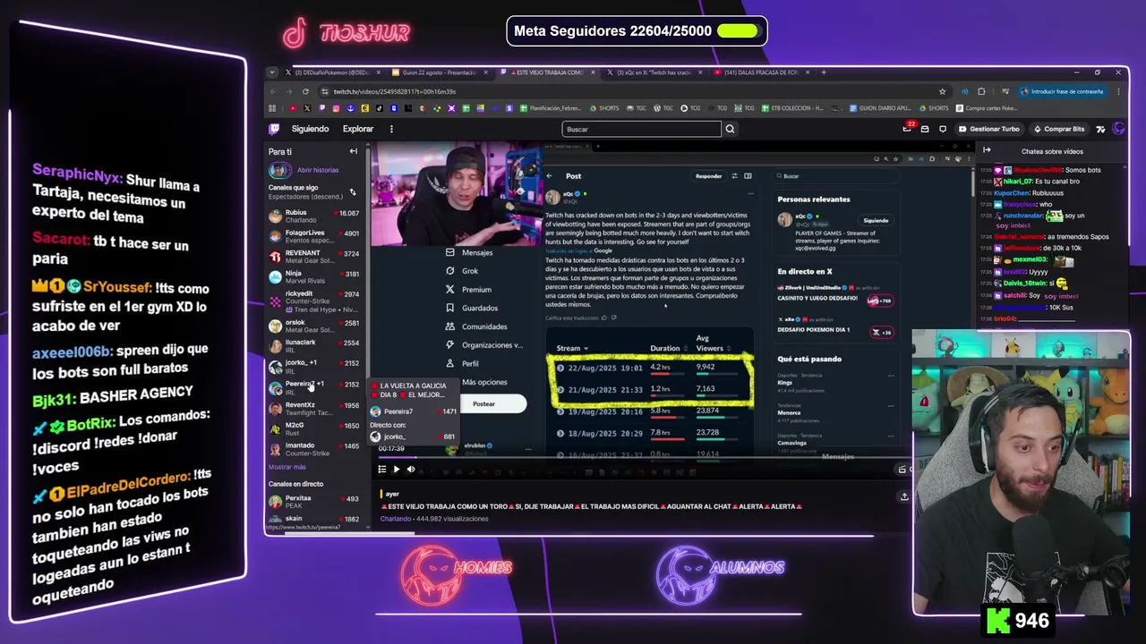Open Compra cartas Poke bookmark
This screenshot has width=1146, height=644.
(987, 108)
